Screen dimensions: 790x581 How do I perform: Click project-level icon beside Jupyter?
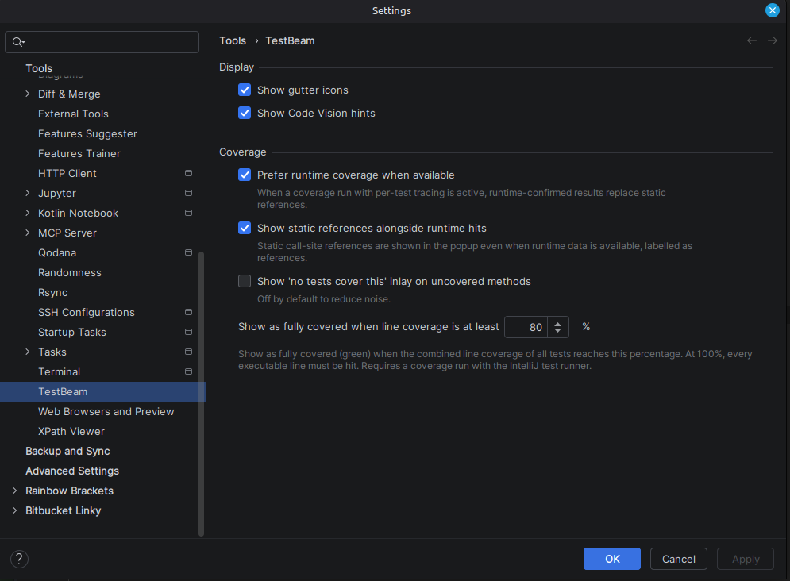[188, 193]
